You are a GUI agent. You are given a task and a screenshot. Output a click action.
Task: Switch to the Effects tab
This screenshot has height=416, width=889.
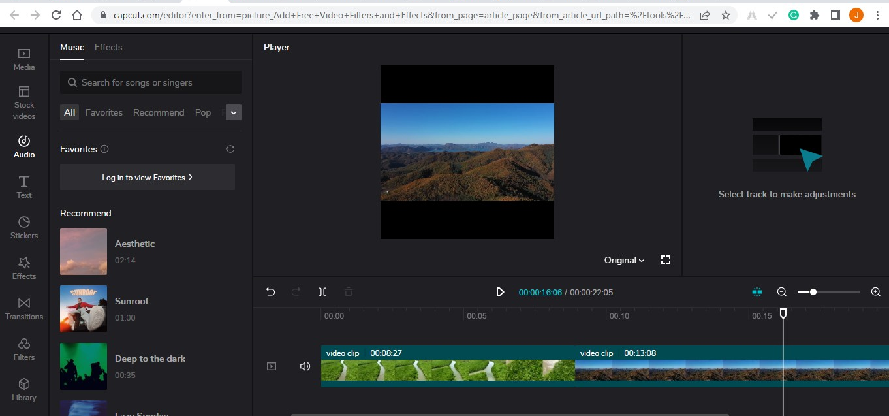108,47
